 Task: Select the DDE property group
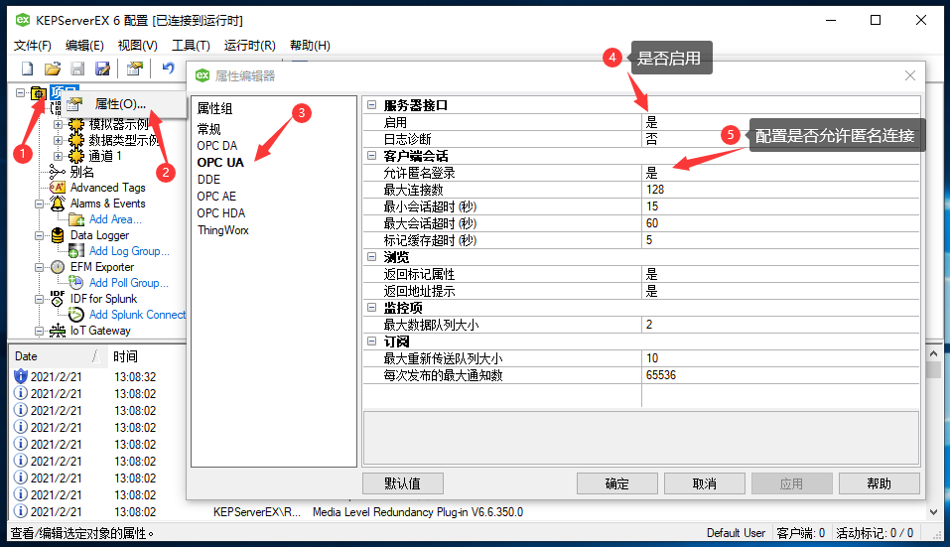pos(209,180)
